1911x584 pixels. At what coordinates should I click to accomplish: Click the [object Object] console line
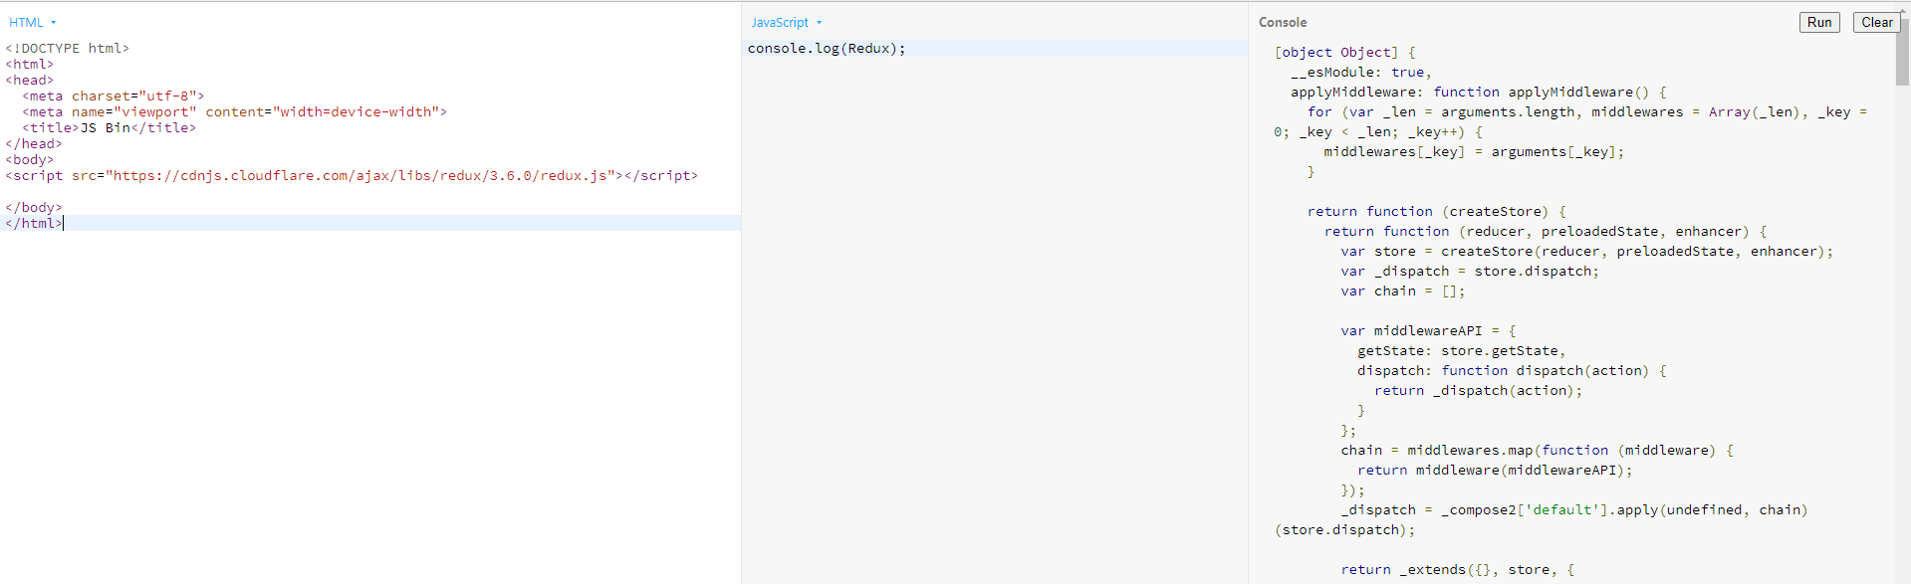pos(1344,52)
